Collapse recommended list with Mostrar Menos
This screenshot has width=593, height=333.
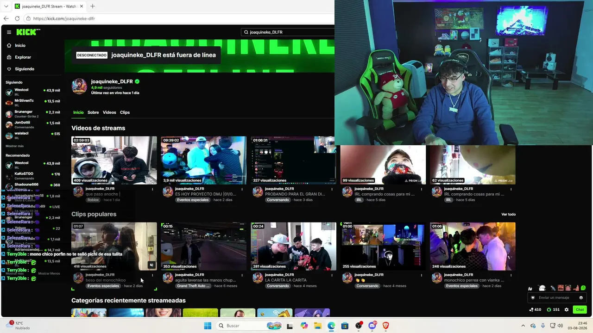(x=49, y=273)
